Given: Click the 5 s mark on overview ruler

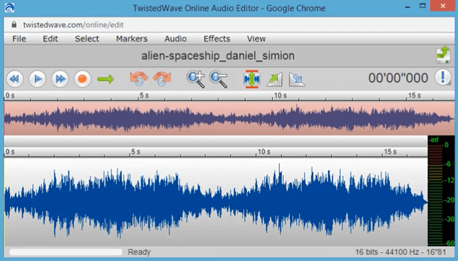Looking at the screenshot, I should (x=143, y=96).
